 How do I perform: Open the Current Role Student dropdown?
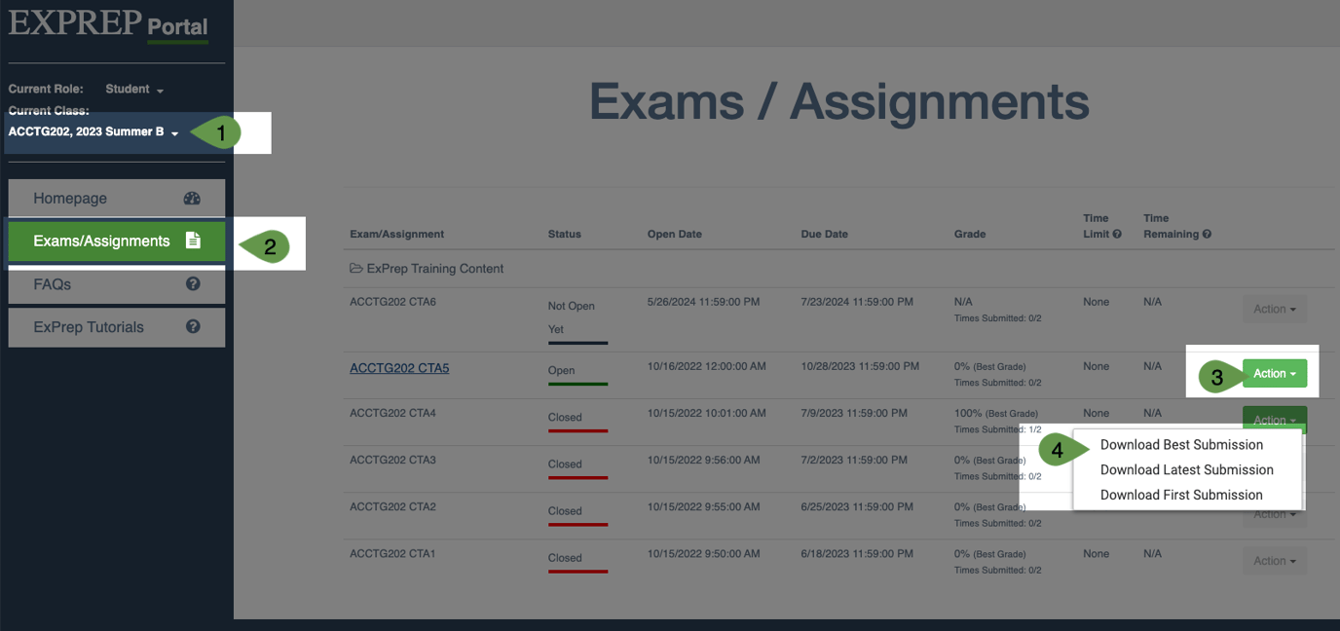click(134, 90)
